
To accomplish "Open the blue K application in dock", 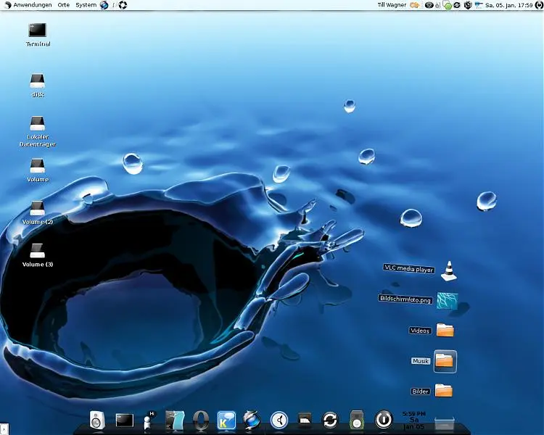I will click(x=226, y=420).
